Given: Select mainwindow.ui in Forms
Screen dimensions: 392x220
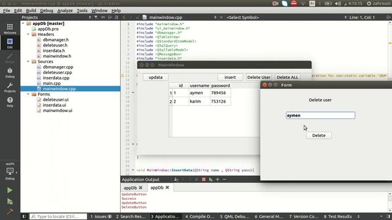Looking at the screenshot, I should tap(58, 111).
